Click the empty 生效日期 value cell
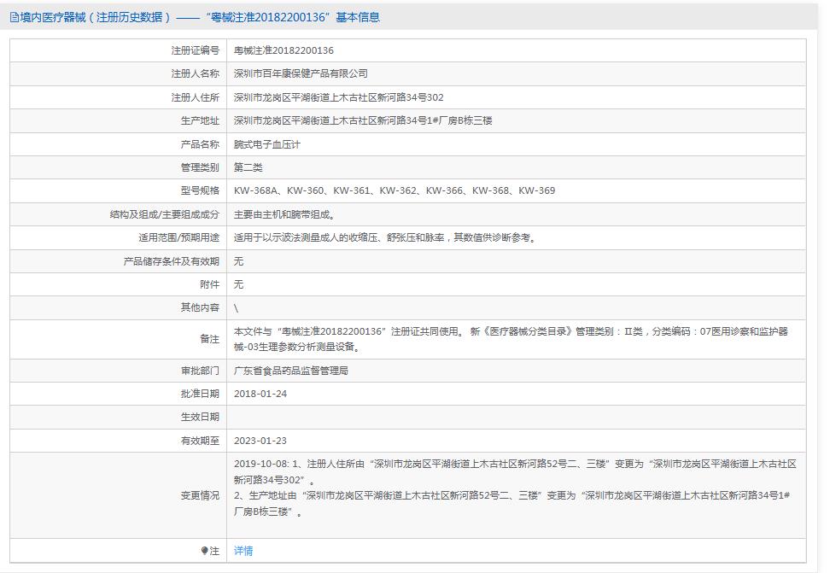830x573 pixels. click(x=342, y=417)
